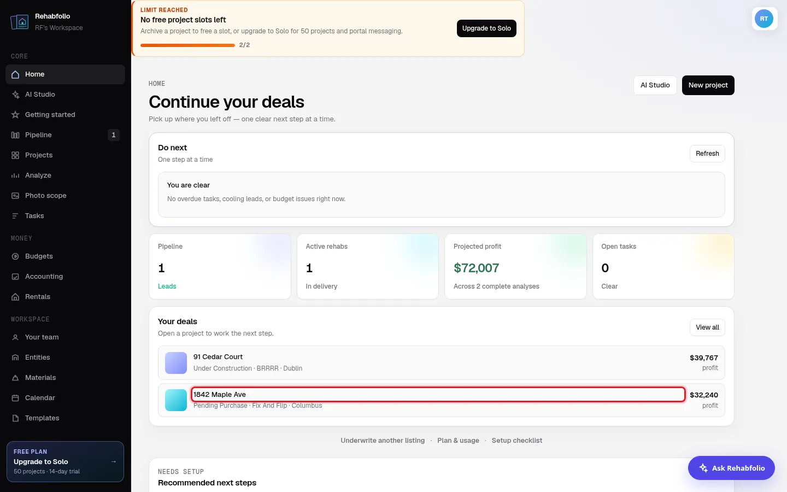The width and height of the screenshot is (787, 492).
Task: Open Underwrite another listing link
Action: (x=383, y=441)
